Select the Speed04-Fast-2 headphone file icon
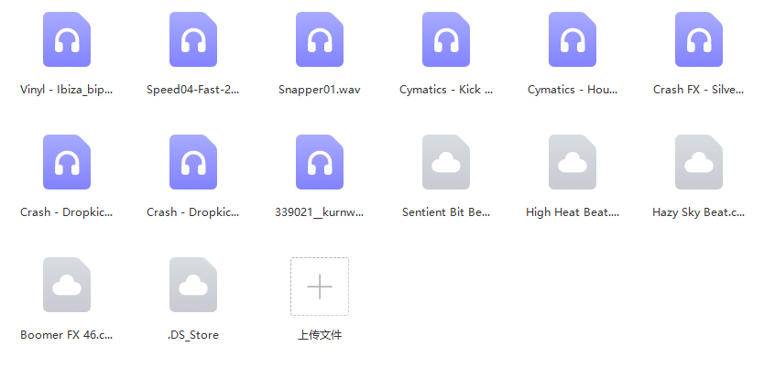Image resolution: width=775 pixels, height=379 pixels. (x=193, y=39)
